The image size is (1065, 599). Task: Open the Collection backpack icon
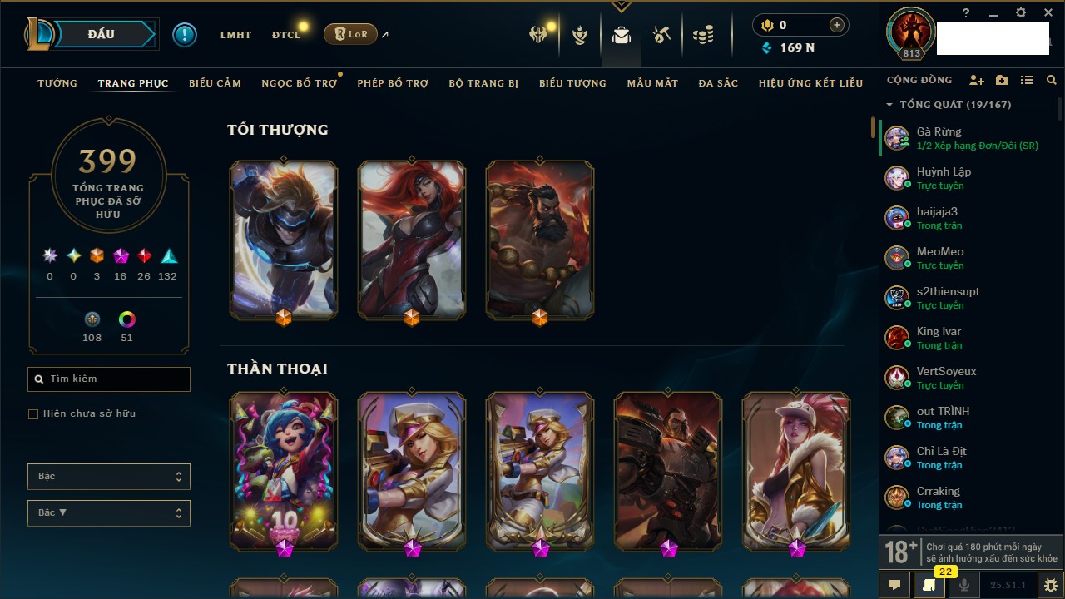pos(621,35)
